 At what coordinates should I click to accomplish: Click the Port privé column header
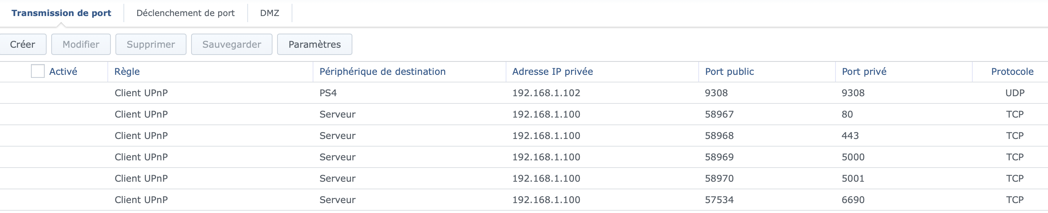point(864,71)
